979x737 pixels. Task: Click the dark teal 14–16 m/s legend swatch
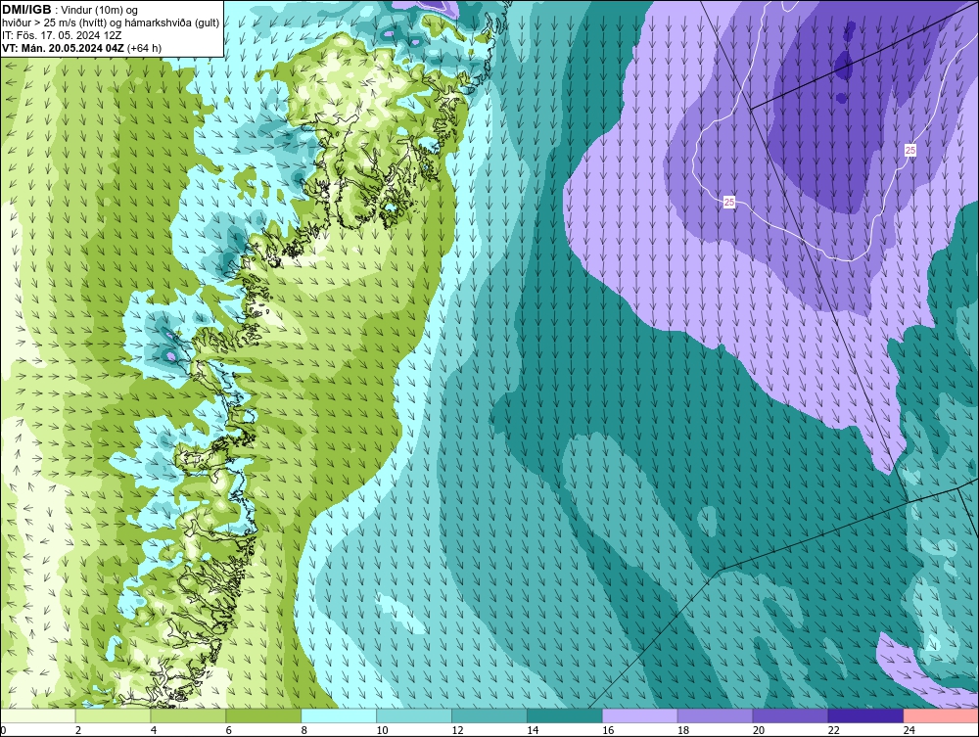(565, 715)
